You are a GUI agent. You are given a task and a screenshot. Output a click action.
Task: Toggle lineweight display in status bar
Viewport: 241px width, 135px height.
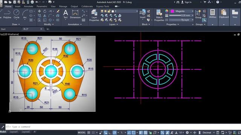click(141, 132)
